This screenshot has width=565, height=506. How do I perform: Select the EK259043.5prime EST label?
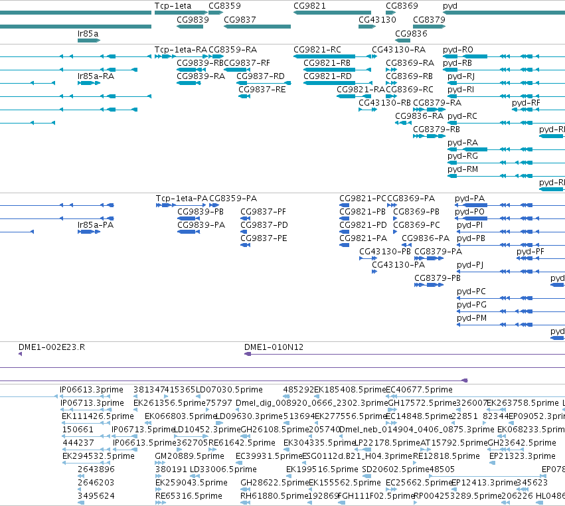click(x=191, y=483)
